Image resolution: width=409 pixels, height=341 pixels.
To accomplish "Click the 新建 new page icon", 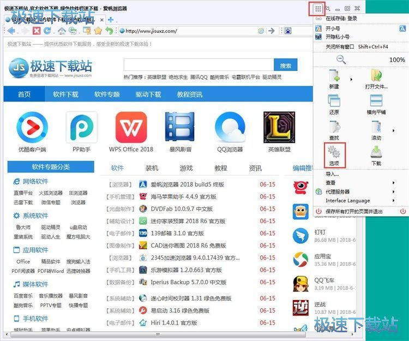I will click(x=334, y=76).
